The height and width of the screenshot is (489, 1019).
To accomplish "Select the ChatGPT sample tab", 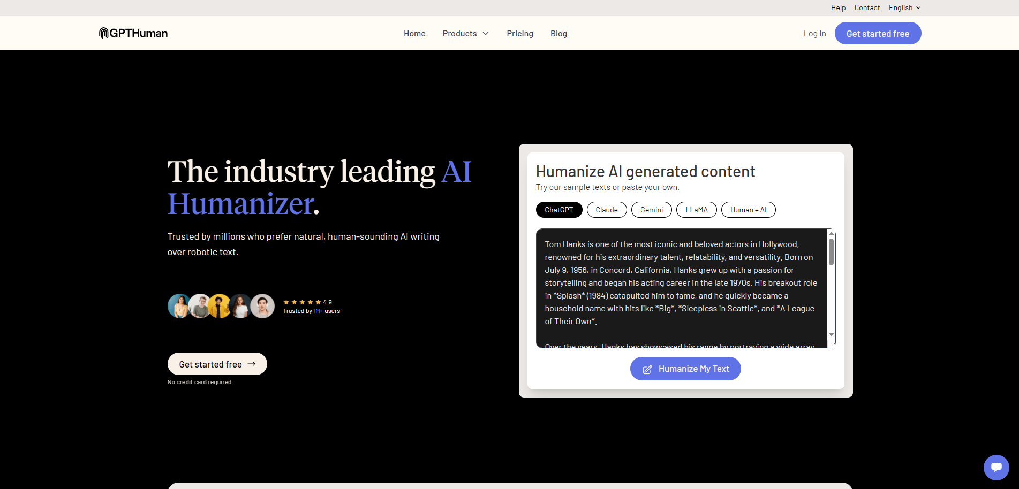I will [559, 210].
